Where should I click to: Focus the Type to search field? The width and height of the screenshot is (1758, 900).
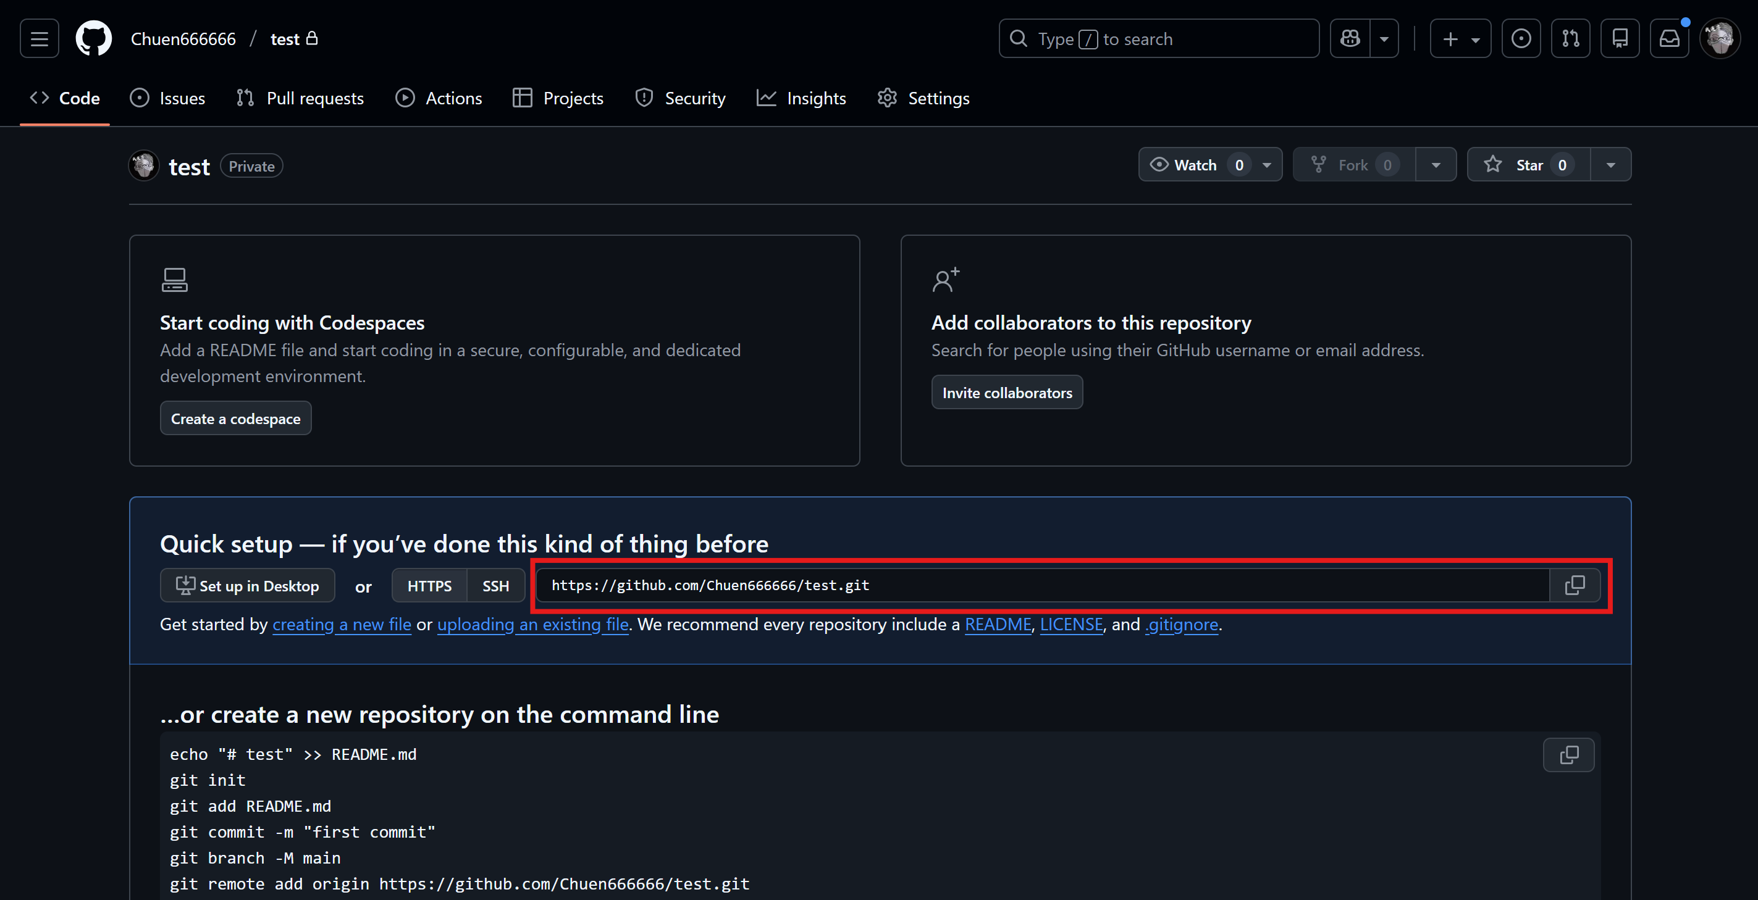(1160, 39)
